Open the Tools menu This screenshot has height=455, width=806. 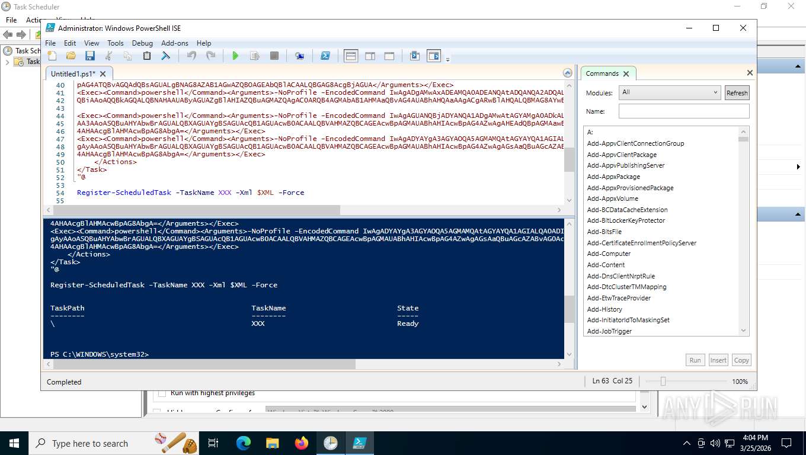point(115,43)
